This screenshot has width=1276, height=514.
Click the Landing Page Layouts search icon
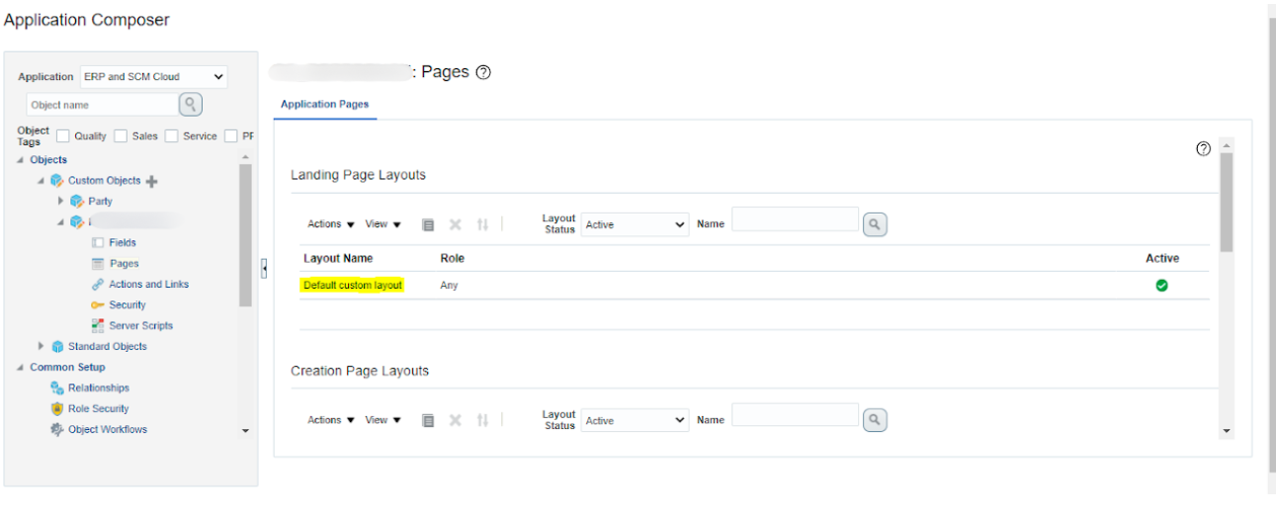point(874,224)
